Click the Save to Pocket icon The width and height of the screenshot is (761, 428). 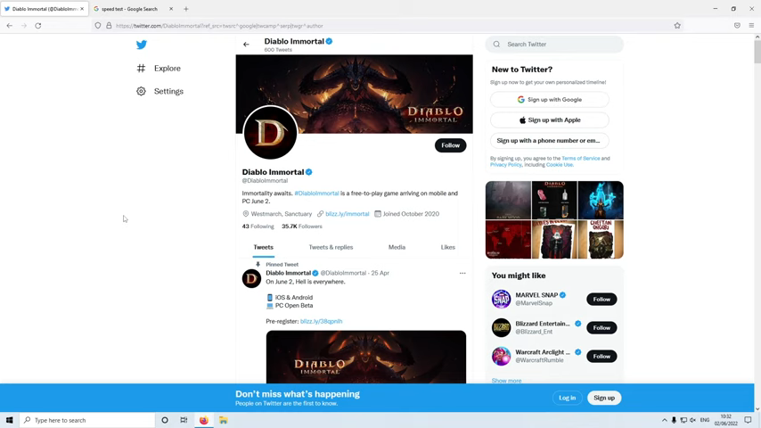pos(737,26)
